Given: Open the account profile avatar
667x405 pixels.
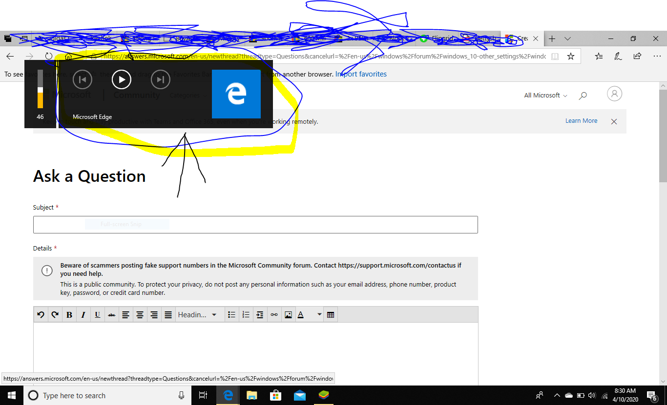Looking at the screenshot, I should pyautogui.click(x=615, y=94).
